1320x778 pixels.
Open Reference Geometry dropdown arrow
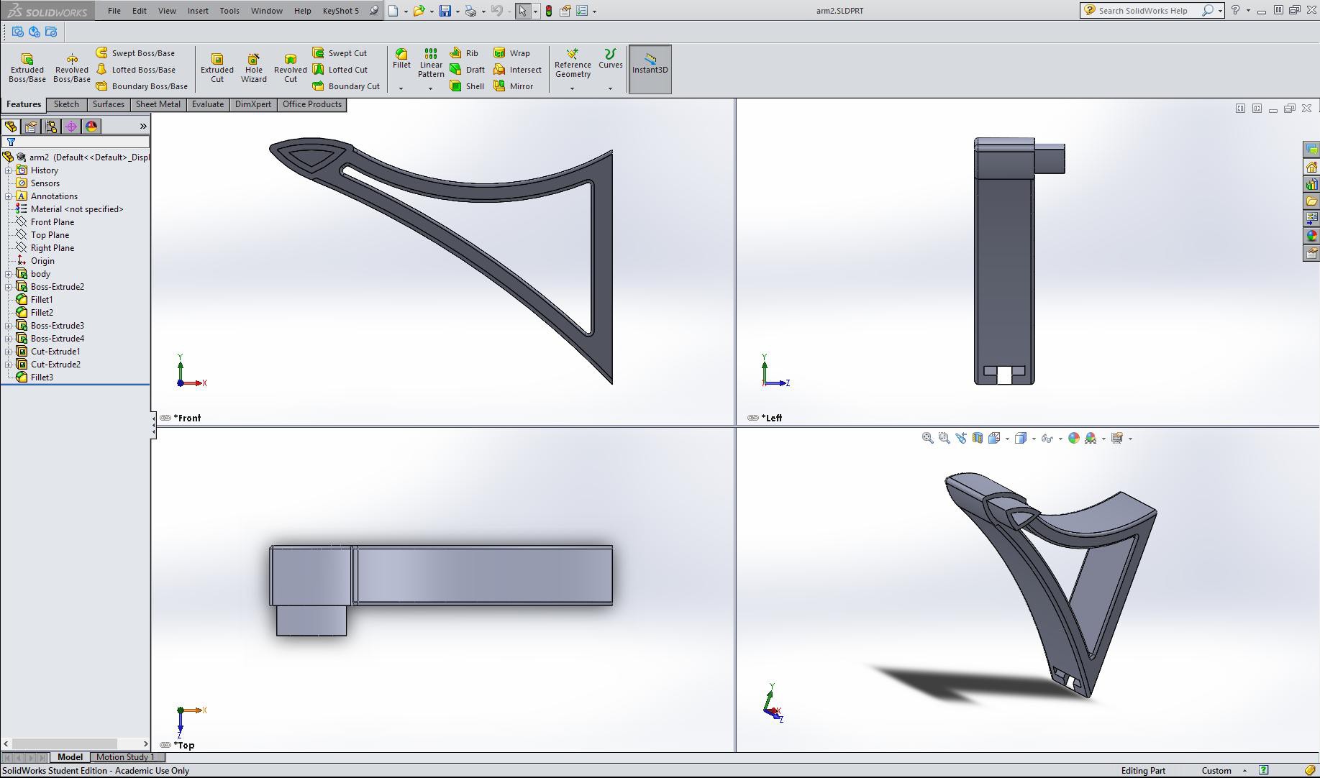coord(573,88)
